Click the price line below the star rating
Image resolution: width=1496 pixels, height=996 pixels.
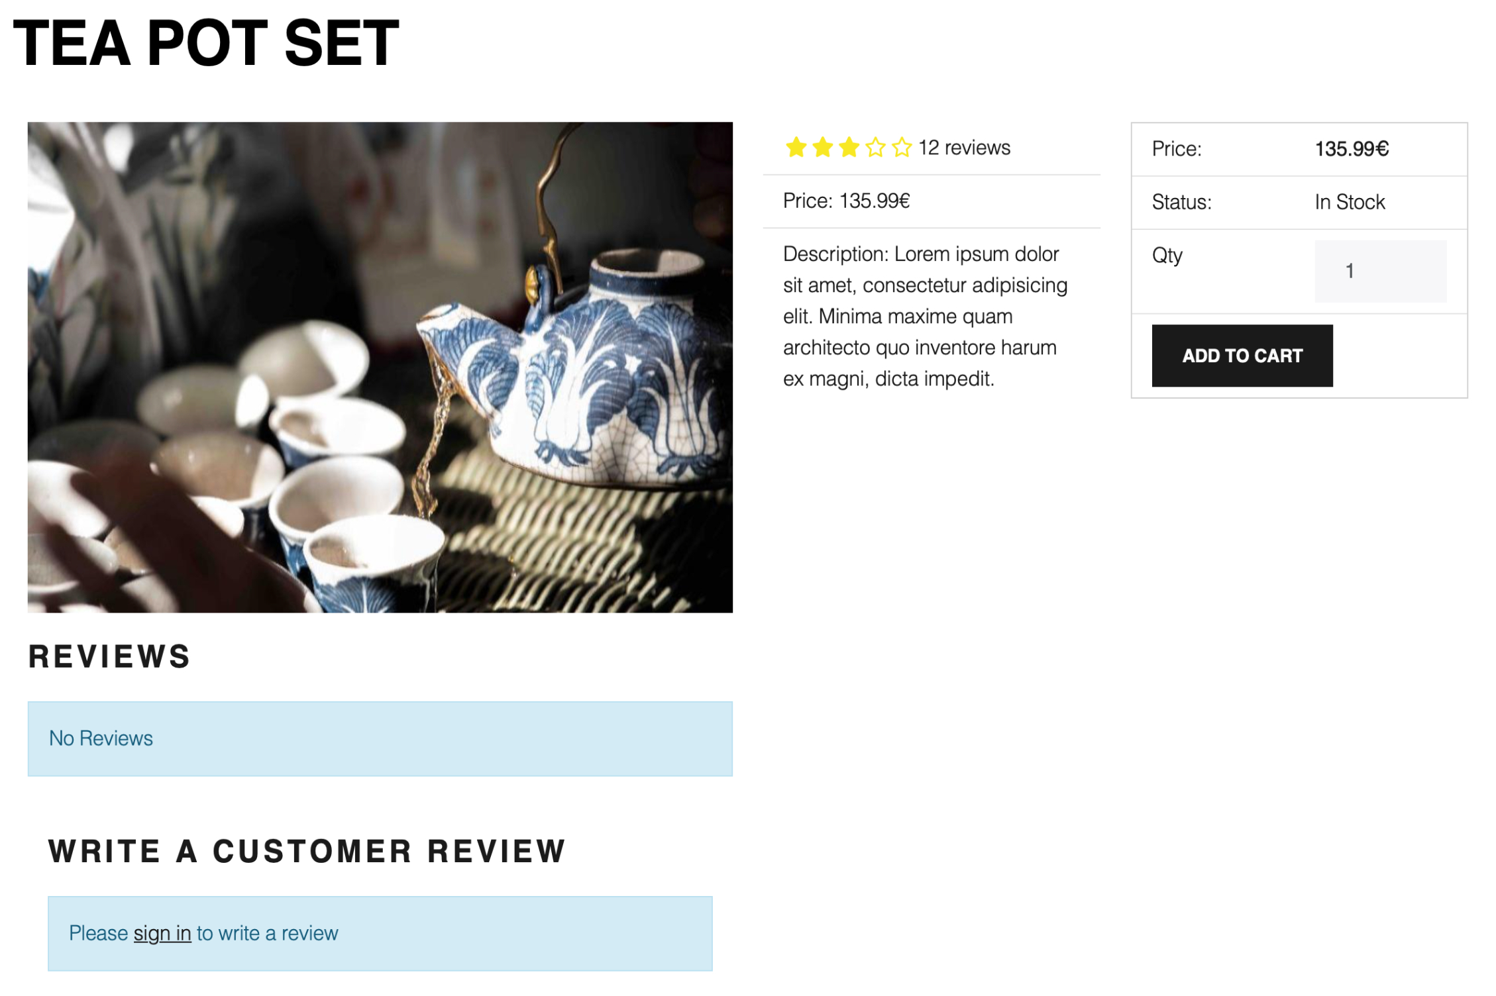tap(846, 201)
